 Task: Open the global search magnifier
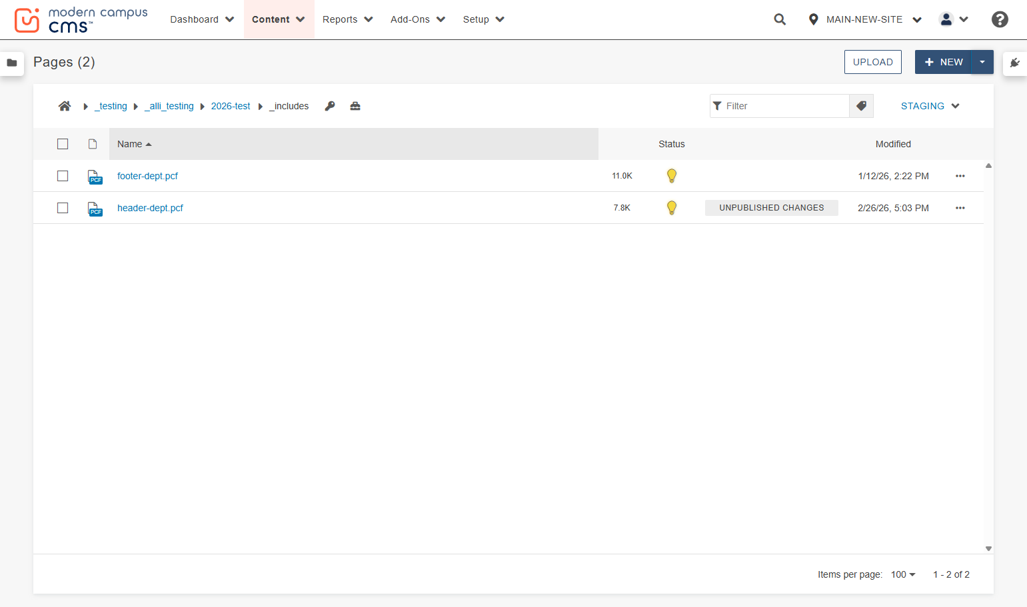780,19
